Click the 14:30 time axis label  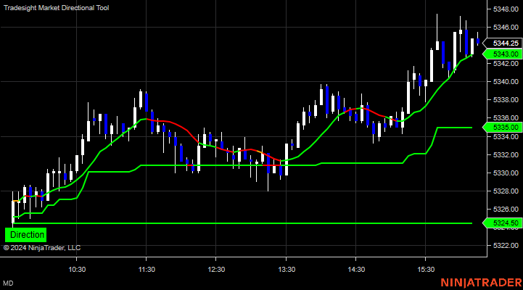pyautogui.click(x=356, y=269)
